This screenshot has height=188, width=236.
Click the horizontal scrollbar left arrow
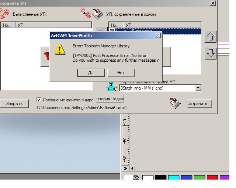point(132,169)
